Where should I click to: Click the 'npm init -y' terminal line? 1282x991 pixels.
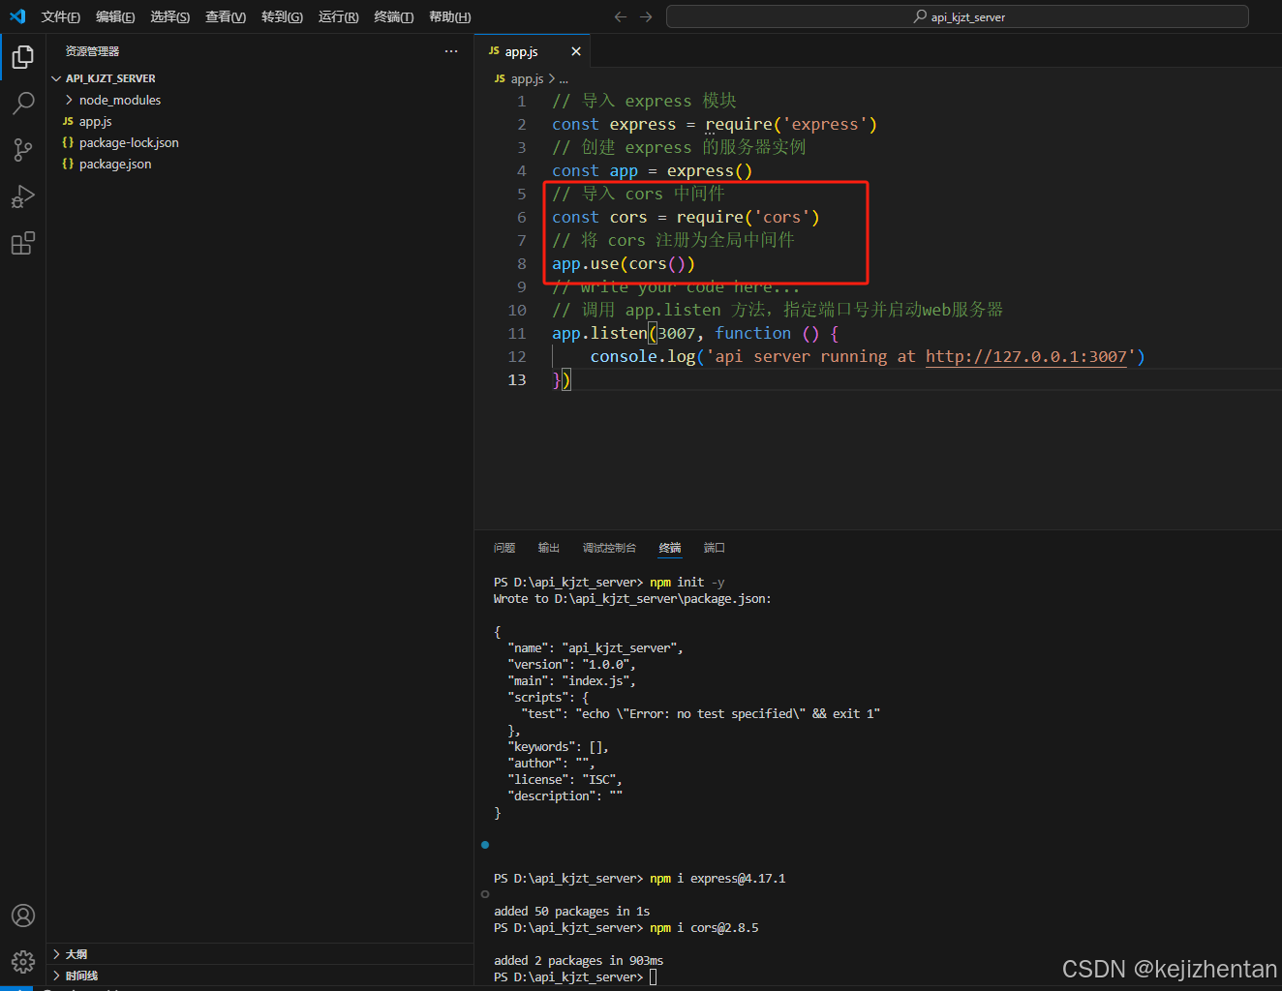pos(609,583)
